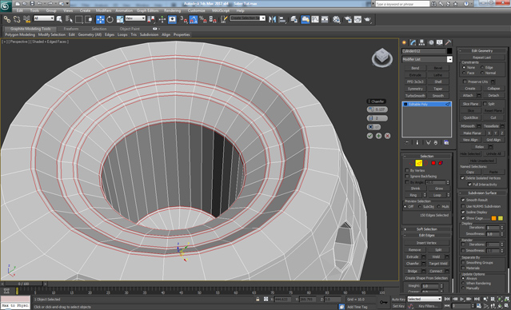Toggle the Preserve UVs checkbox
511x310 pixels.
coord(465,81)
